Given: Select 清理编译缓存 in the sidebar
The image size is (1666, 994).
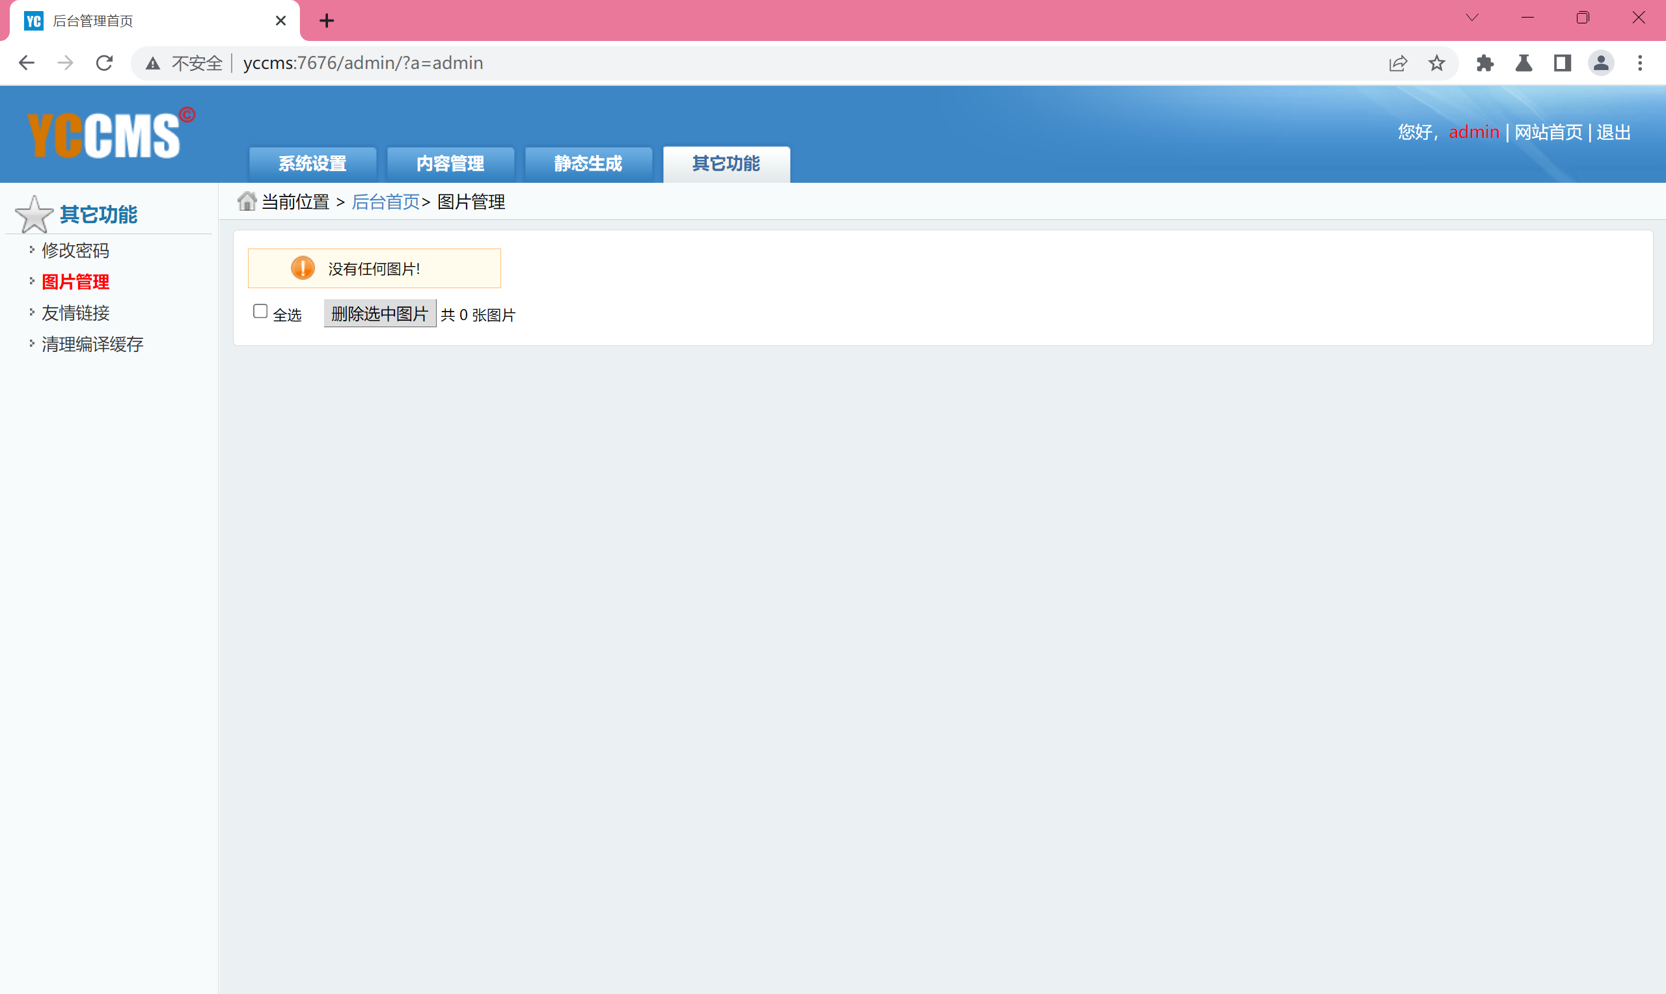Looking at the screenshot, I should pos(92,344).
